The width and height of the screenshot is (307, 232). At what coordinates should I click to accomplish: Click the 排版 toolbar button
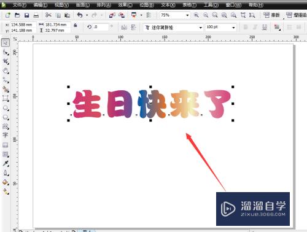tap(271, 15)
